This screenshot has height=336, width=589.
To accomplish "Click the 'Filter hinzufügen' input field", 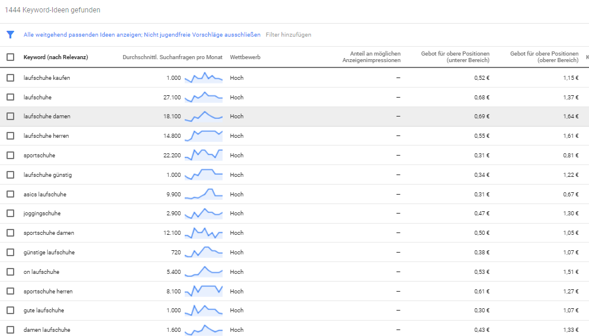I will pos(288,35).
